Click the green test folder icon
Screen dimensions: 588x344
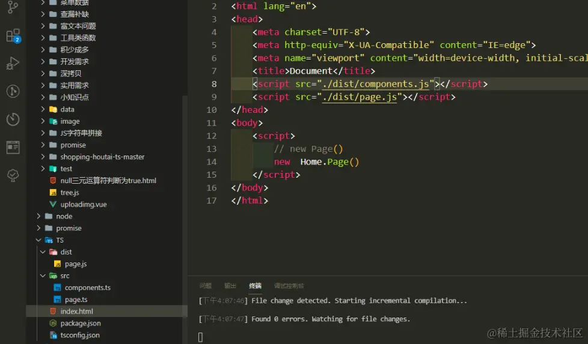(x=54, y=169)
